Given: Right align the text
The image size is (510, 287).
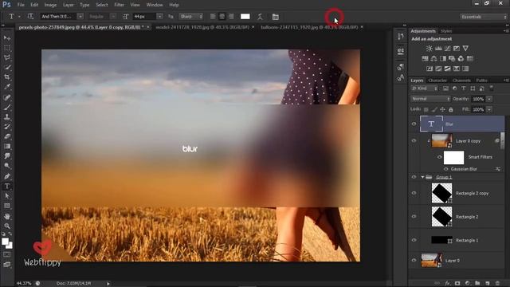Looking at the screenshot, I should (x=231, y=16).
